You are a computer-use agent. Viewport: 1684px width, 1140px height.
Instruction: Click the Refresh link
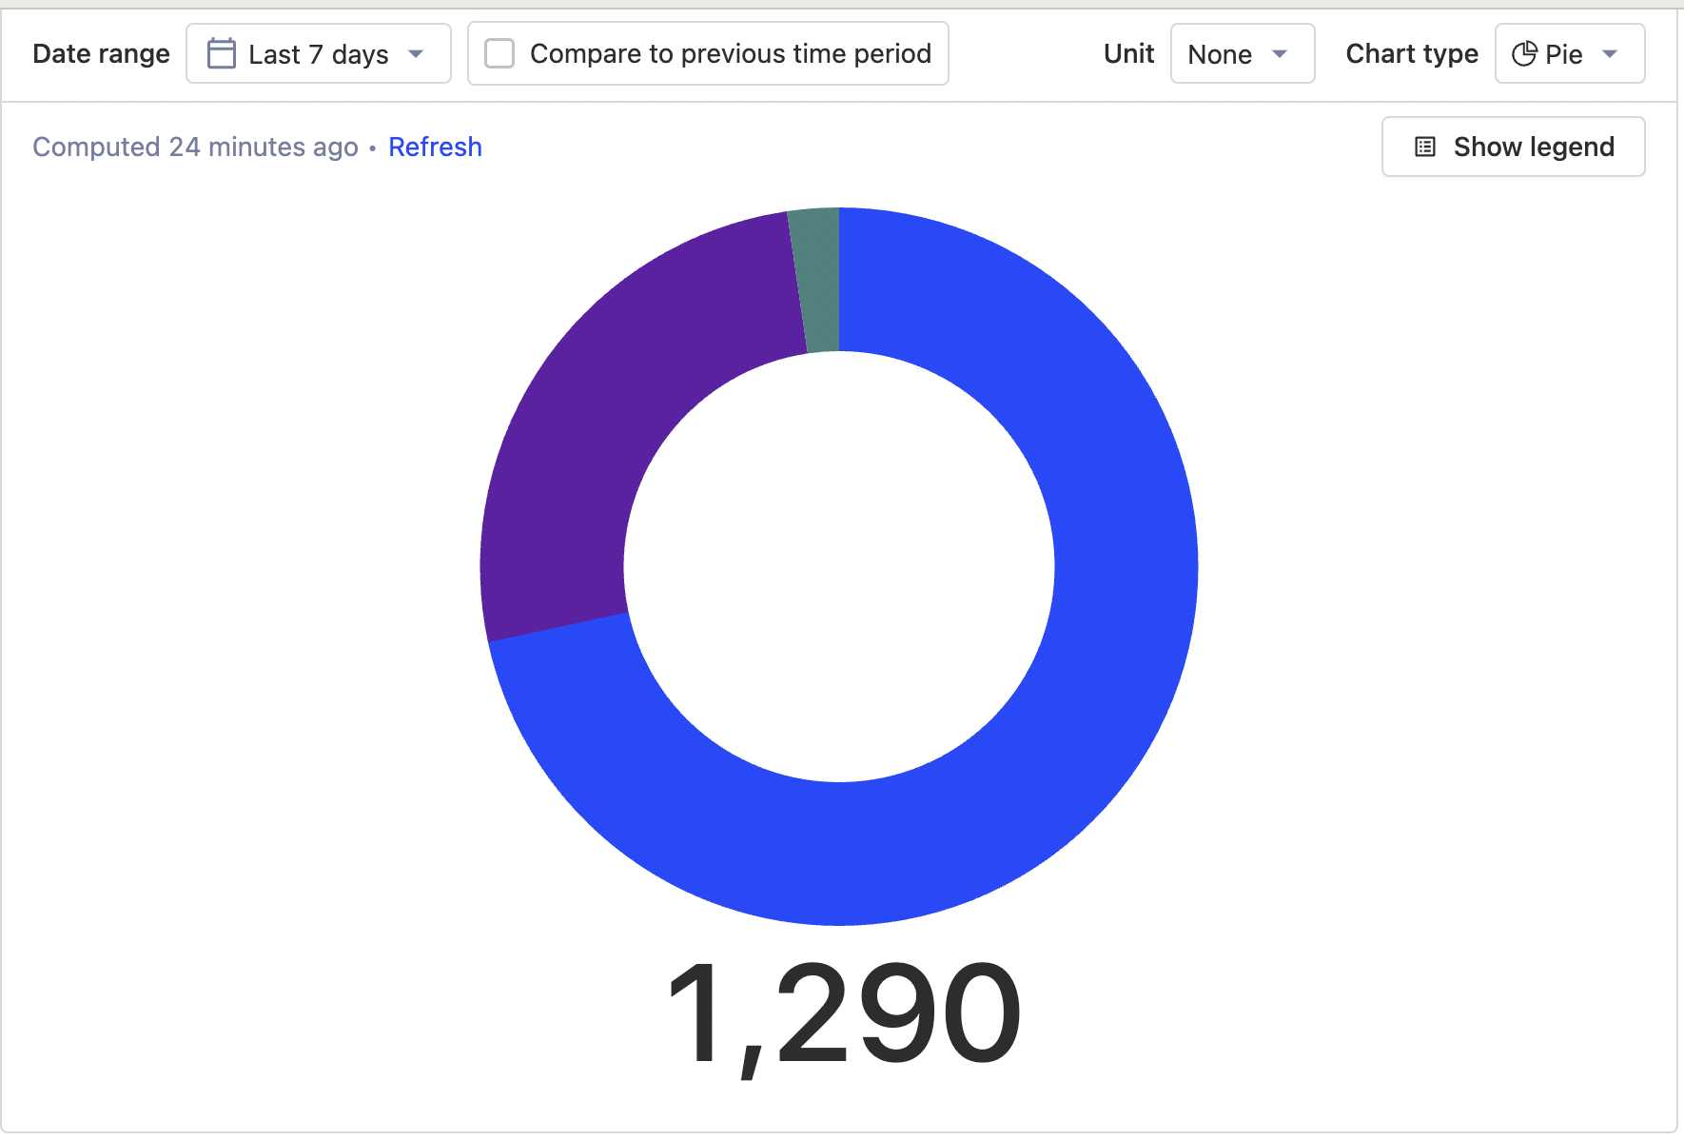pos(435,147)
